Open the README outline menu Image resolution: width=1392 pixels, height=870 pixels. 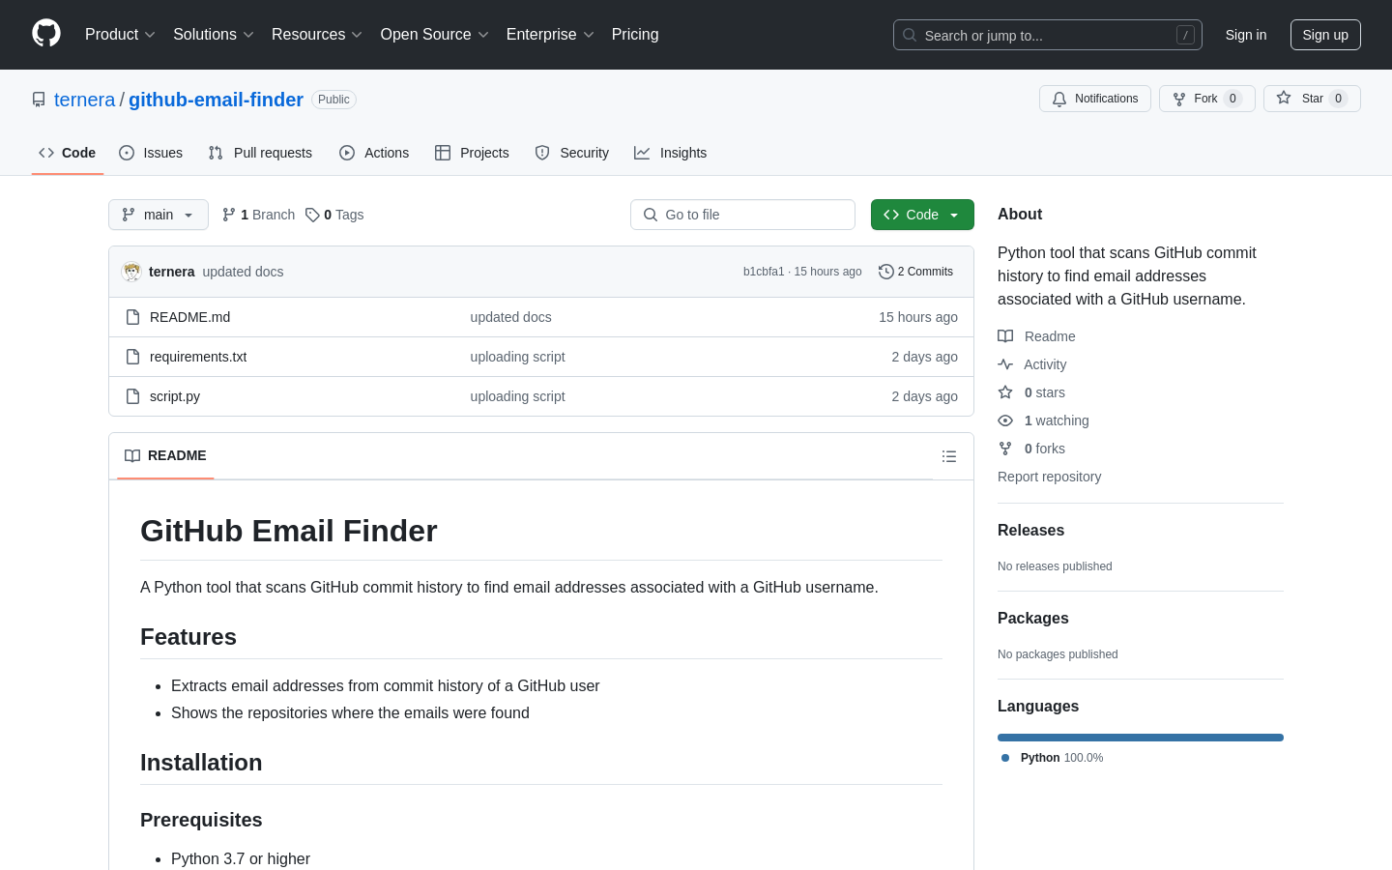point(949,456)
